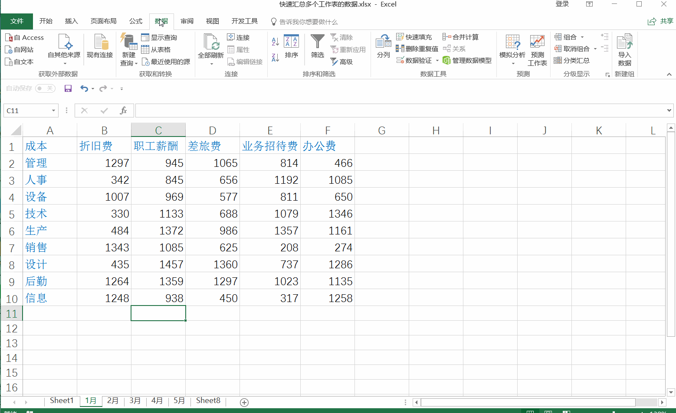This screenshot has height=413, width=676.
Task: Toggle the AutoSave (自动保存) switch
Action: (45, 88)
